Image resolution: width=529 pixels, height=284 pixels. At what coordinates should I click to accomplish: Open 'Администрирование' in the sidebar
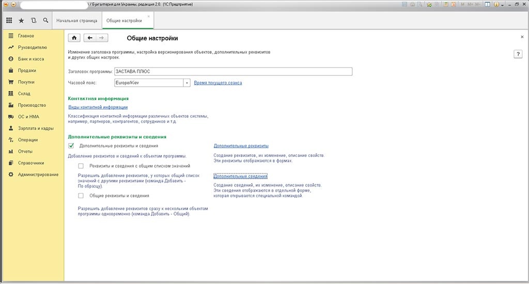point(38,175)
